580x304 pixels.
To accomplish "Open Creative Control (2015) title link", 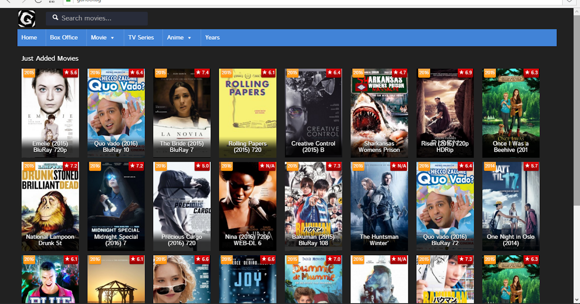I will [x=313, y=147].
